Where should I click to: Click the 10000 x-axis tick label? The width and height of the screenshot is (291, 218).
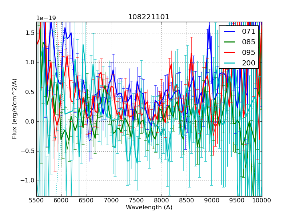(x=262, y=201)
